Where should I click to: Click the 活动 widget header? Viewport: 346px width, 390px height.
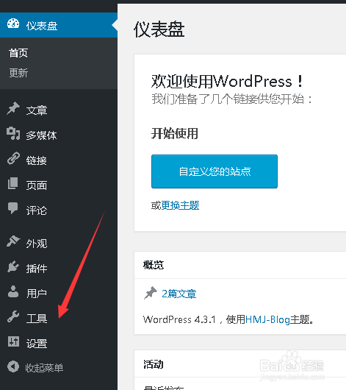154,364
